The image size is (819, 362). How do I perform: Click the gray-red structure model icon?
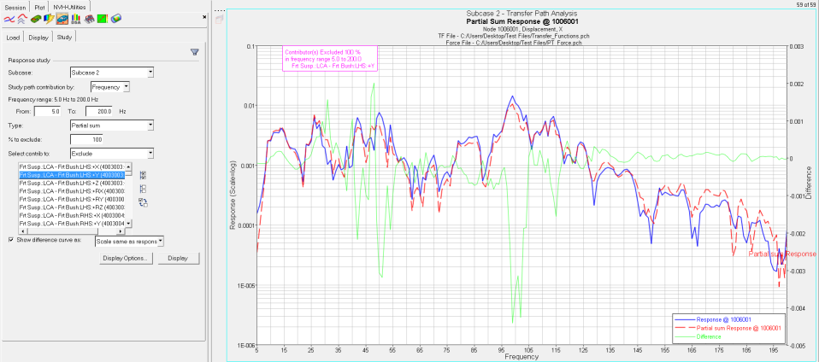[89, 20]
